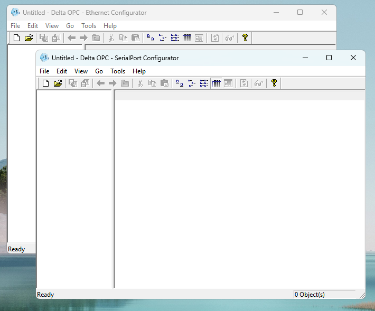Click Open folder icon in SerialPort Configurator
The height and width of the screenshot is (311, 375).
pyautogui.click(x=58, y=83)
